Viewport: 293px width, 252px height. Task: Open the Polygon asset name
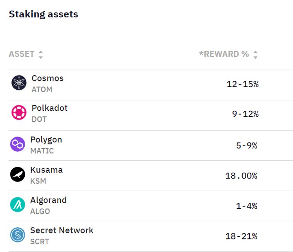[46, 140]
